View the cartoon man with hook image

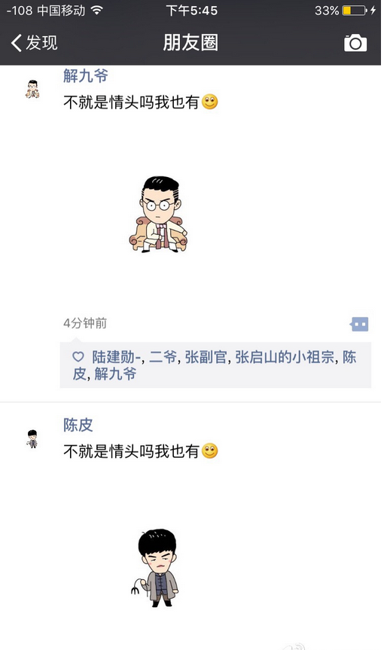coord(155,568)
